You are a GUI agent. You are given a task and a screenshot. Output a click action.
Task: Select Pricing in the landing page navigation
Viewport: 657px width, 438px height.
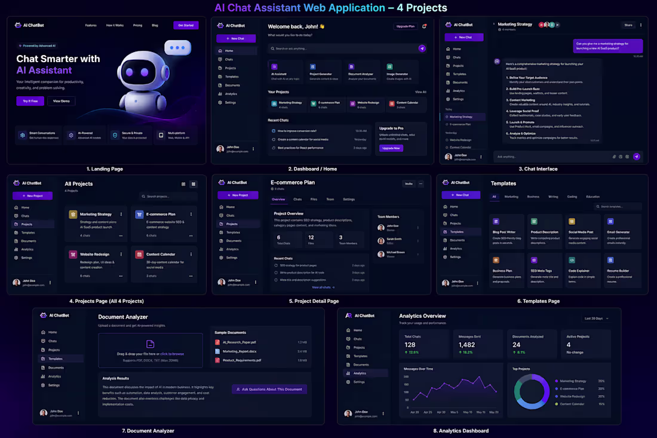(137, 25)
